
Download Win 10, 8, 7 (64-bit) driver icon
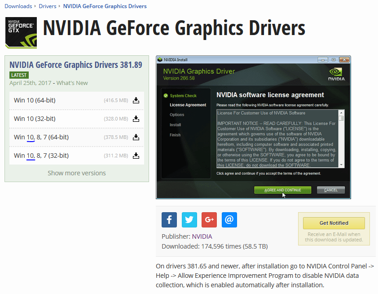(x=136, y=137)
